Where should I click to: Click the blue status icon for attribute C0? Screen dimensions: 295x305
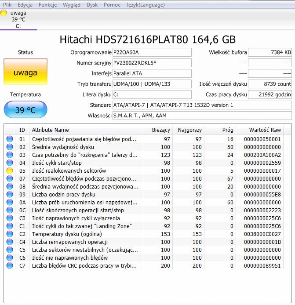(10, 218)
